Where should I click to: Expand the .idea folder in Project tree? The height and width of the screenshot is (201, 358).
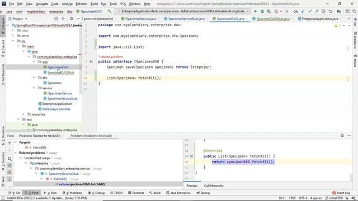(13, 30)
